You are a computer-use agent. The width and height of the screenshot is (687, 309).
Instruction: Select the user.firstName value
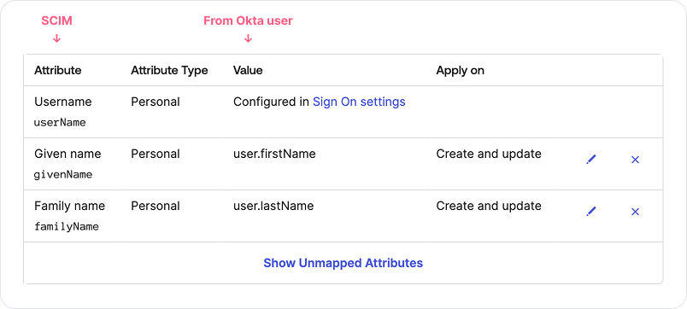(x=274, y=154)
